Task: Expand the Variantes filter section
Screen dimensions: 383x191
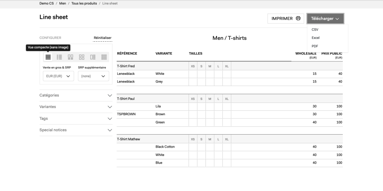Action: (x=76, y=107)
